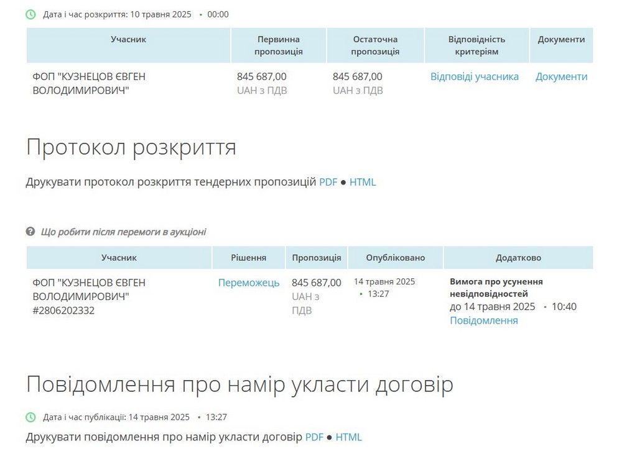Click 'Повідомлення про намір укласти договір' heading
622x454 pixels.
pos(239,384)
